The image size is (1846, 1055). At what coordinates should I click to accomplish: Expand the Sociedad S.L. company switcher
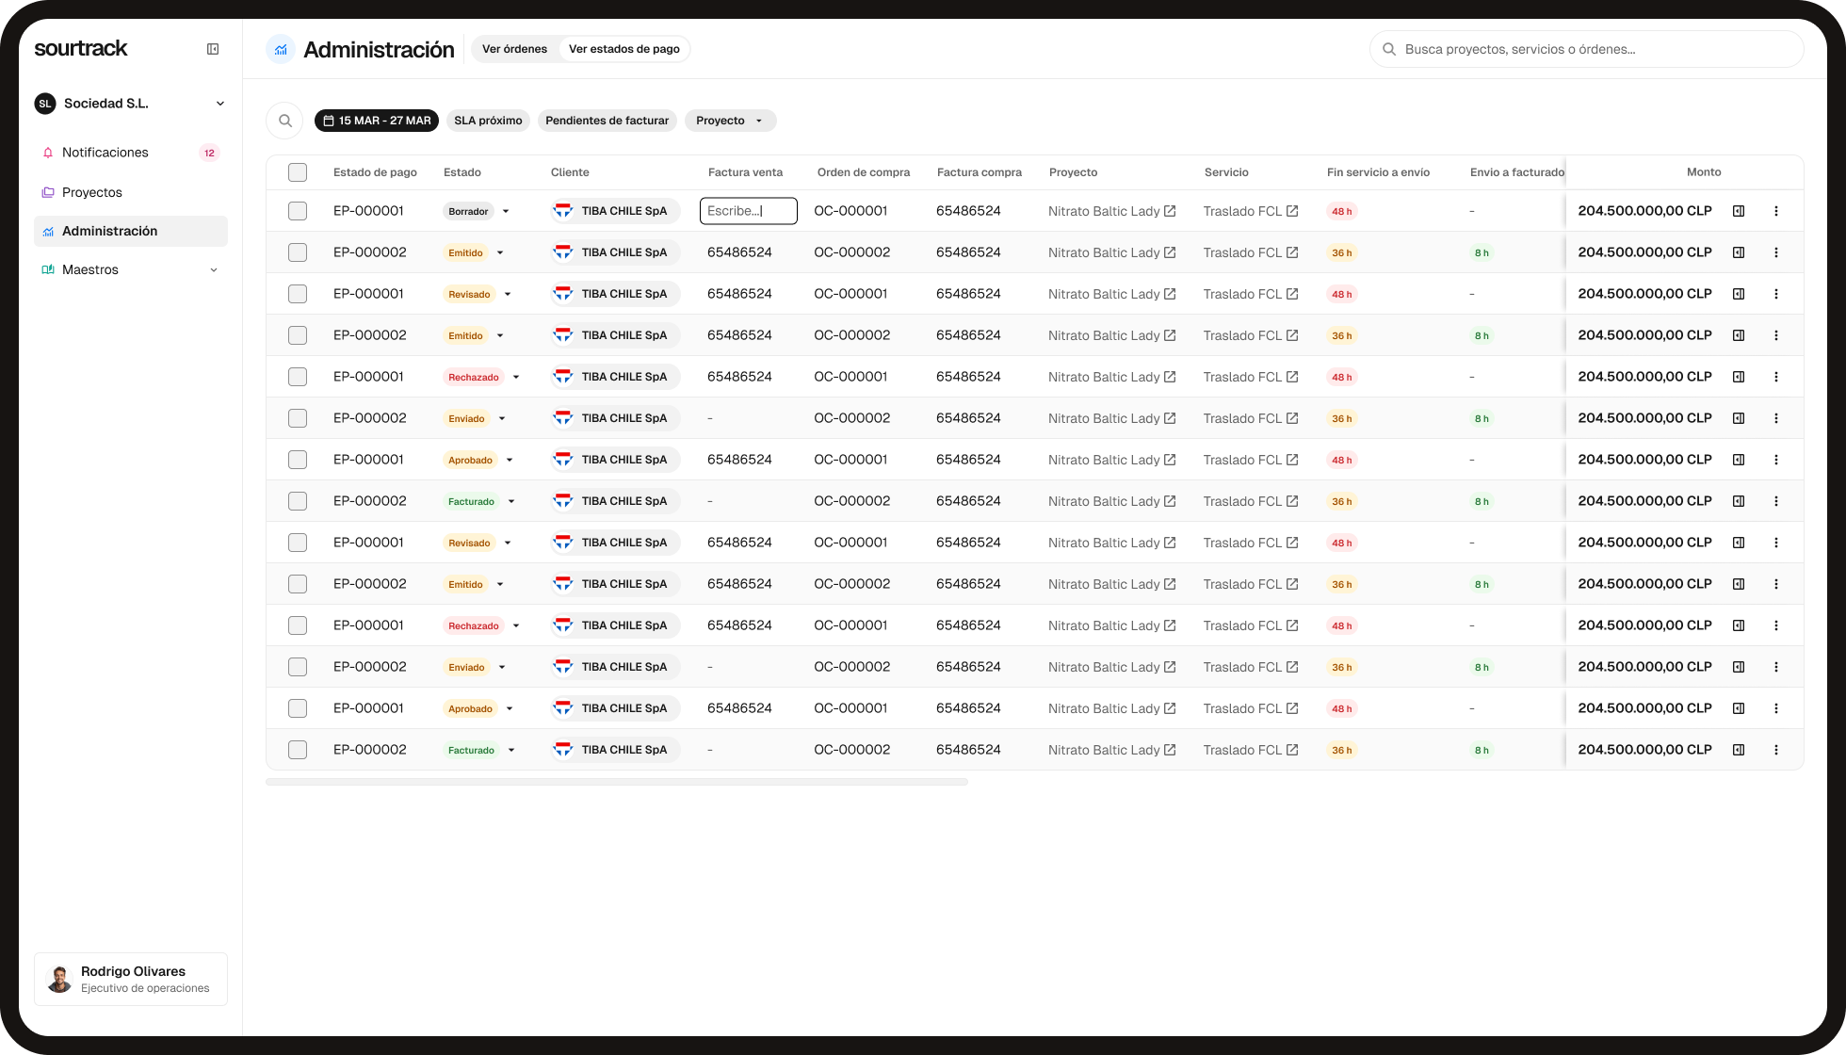click(x=220, y=104)
